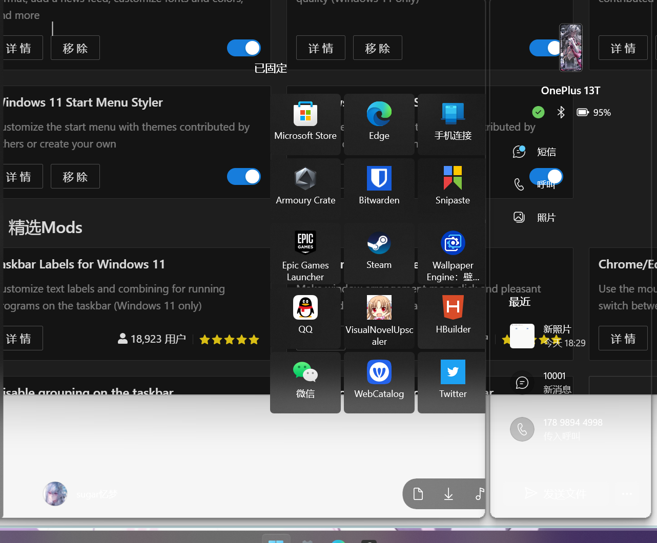Launch Steam from pinned apps
This screenshot has width=657, height=543.
pyautogui.click(x=379, y=253)
